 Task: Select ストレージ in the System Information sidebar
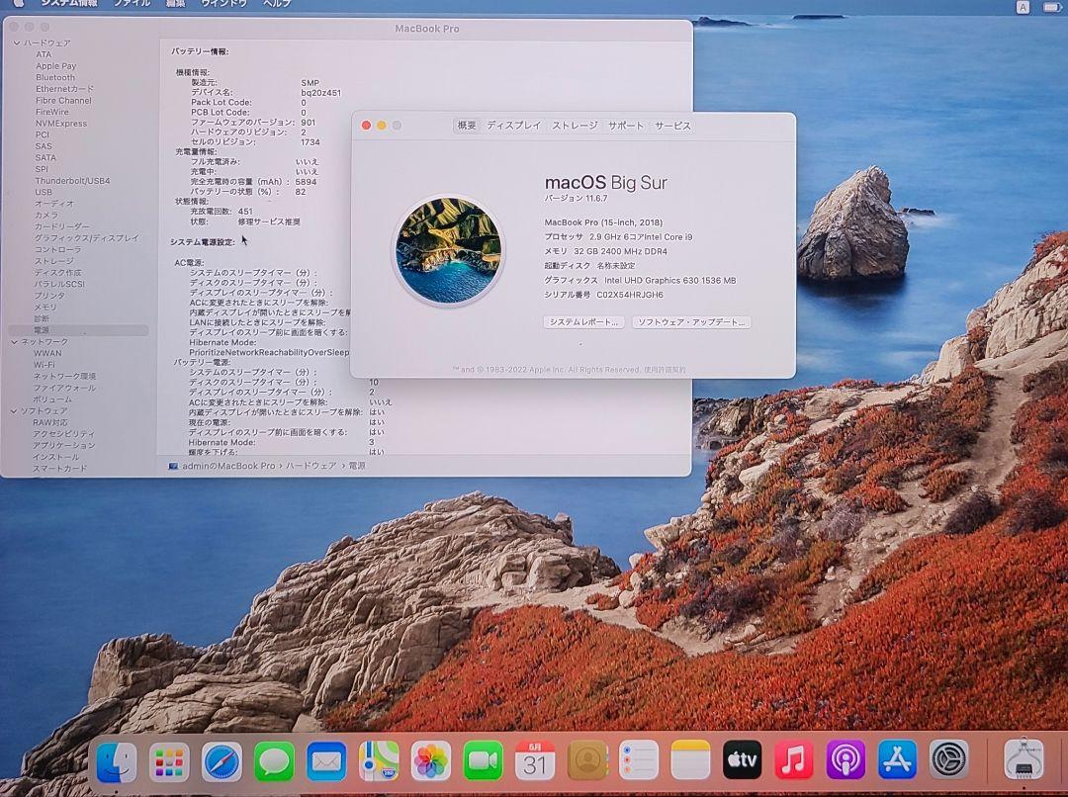pyautogui.click(x=54, y=261)
